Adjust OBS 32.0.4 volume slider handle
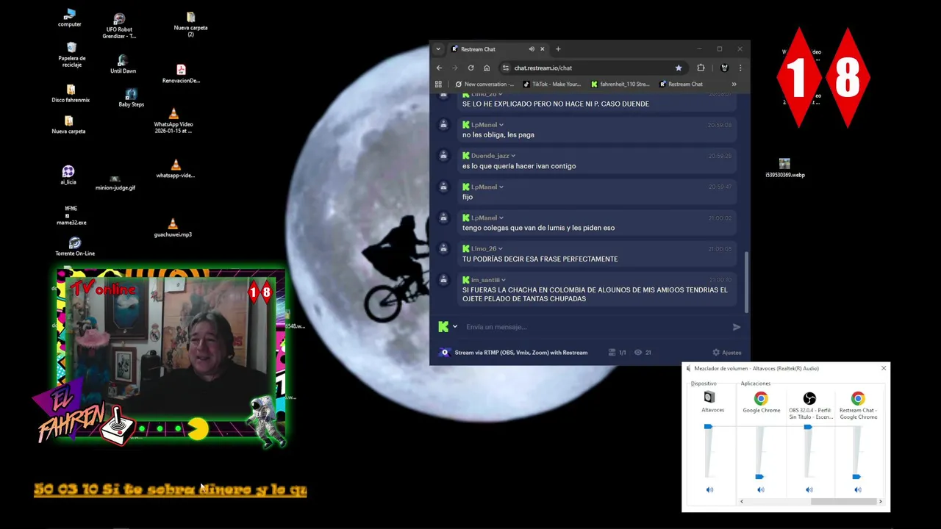The image size is (941, 529). (808, 426)
